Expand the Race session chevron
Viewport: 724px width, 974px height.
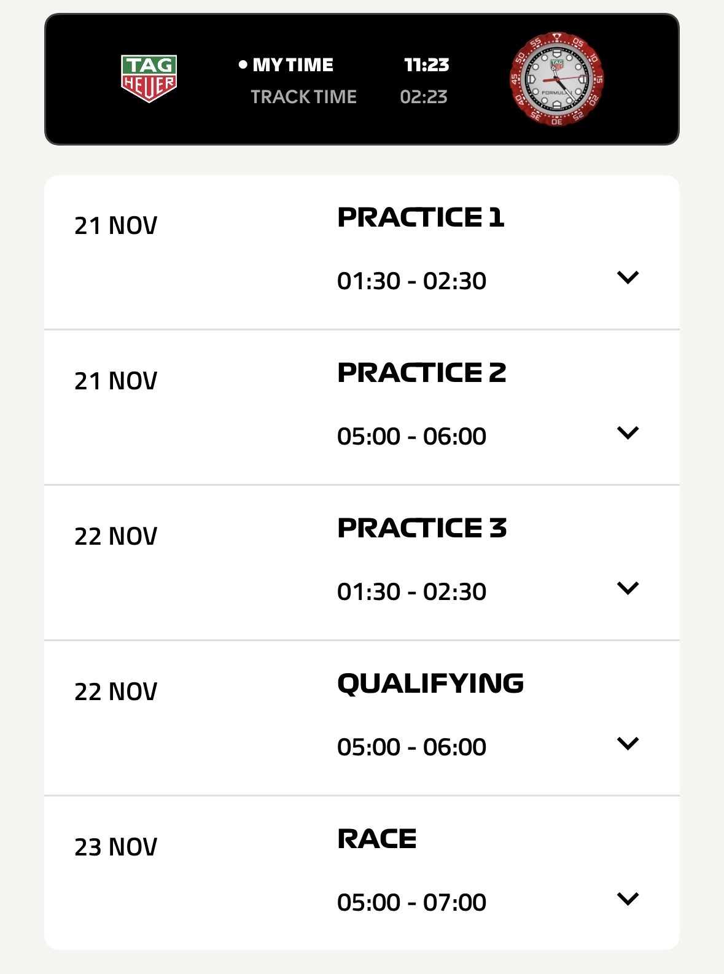point(628,899)
